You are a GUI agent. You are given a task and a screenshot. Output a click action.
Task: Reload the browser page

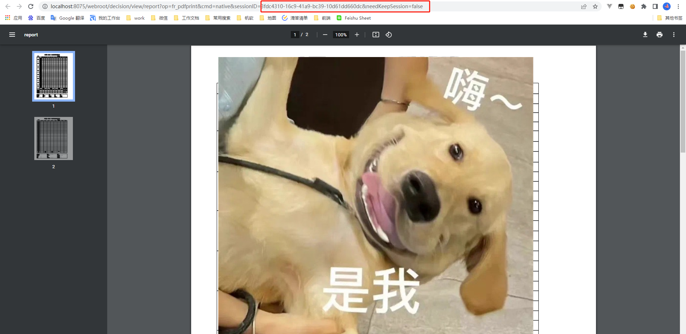tap(31, 6)
